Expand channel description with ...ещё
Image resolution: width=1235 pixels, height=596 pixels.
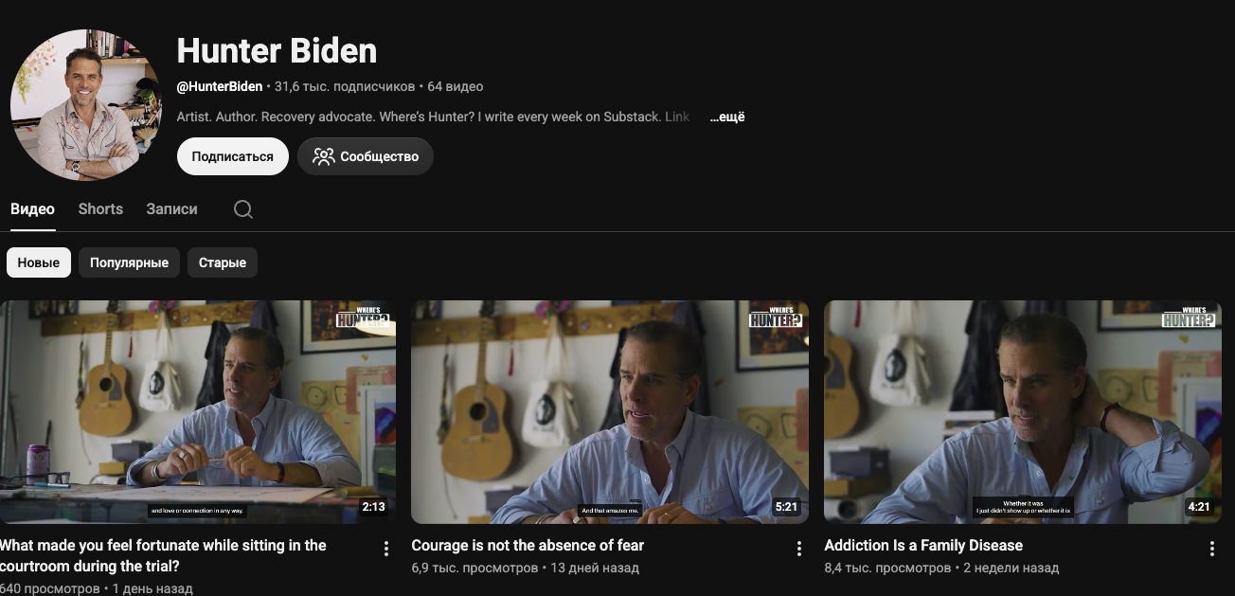click(727, 117)
